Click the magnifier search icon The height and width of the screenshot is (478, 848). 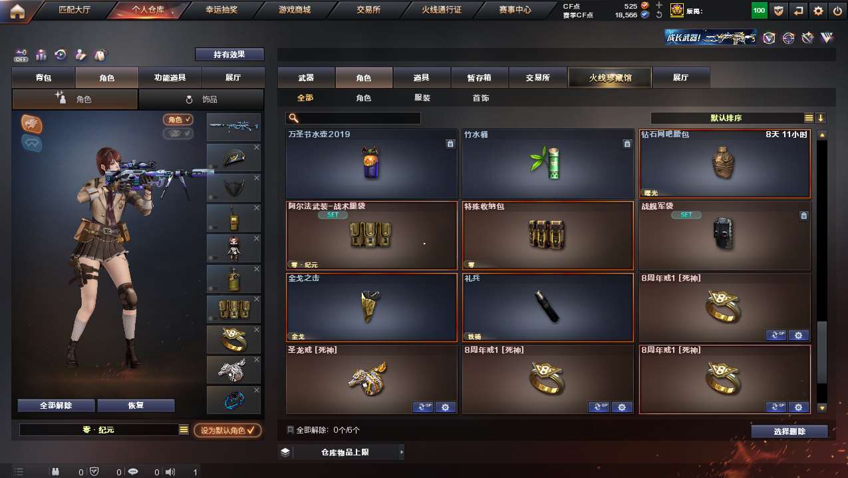(293, 118)
